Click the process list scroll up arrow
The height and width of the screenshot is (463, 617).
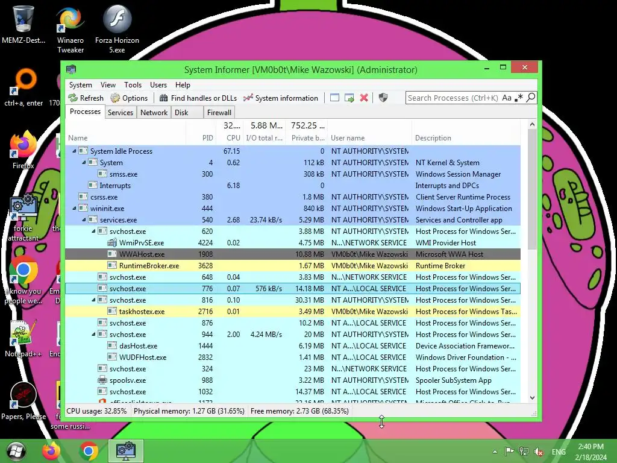(x=532, y=124)
